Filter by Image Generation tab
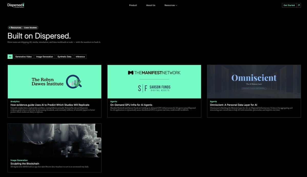 45,57
